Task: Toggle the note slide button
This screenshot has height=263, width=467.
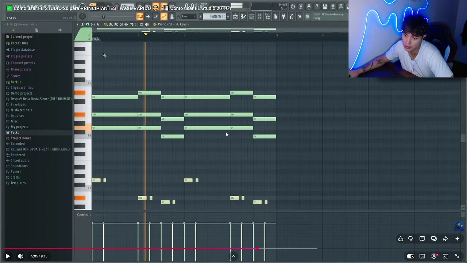Action: 156,16
